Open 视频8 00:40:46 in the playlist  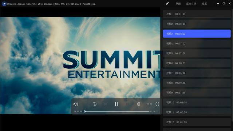pos(197,83)
